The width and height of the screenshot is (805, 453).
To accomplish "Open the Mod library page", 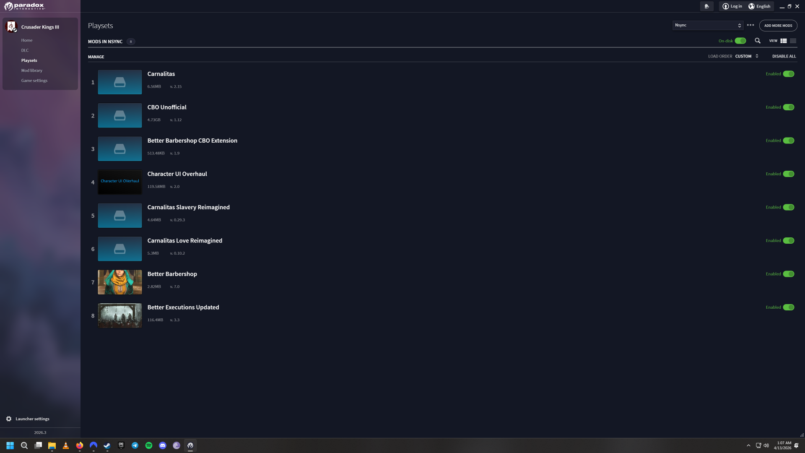I will 32,70.
